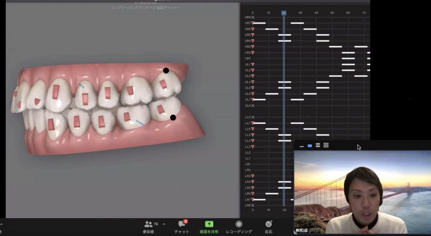Click the UL6 red attachment triangle
Screen dimensions: 431x236
(253, 94)
